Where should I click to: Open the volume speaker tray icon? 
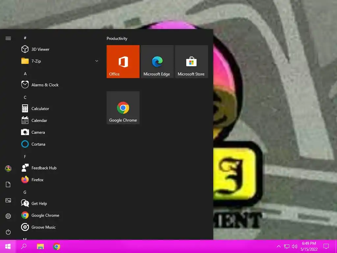coord(295,246)
